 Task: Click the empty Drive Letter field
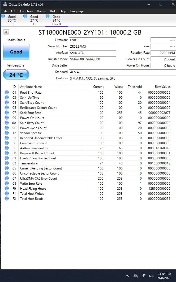click(x=93, y=66)
